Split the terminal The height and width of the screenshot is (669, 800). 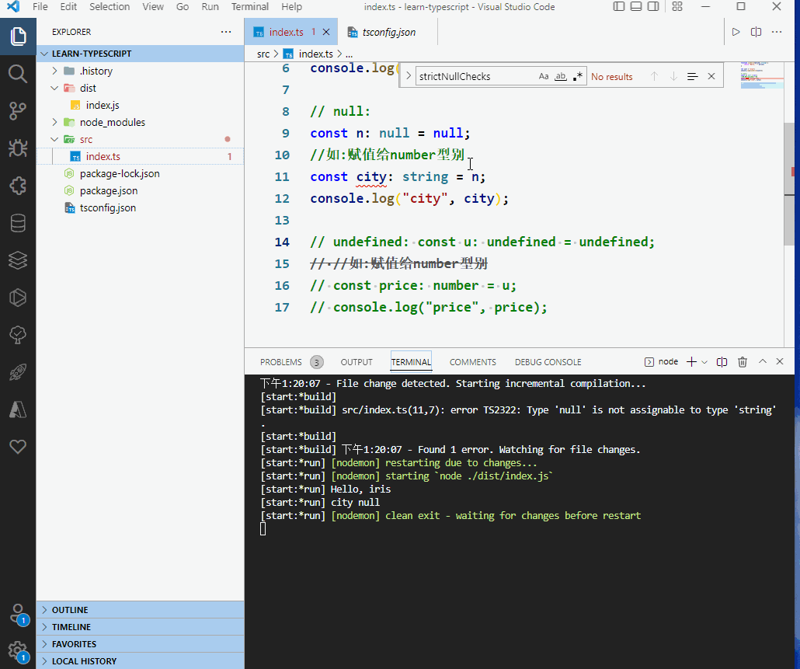(x=721, y=361)
